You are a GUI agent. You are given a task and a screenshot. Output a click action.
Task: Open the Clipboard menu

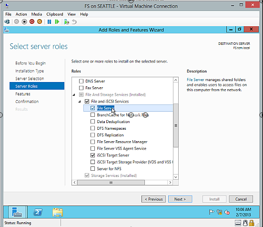[55, 14]
